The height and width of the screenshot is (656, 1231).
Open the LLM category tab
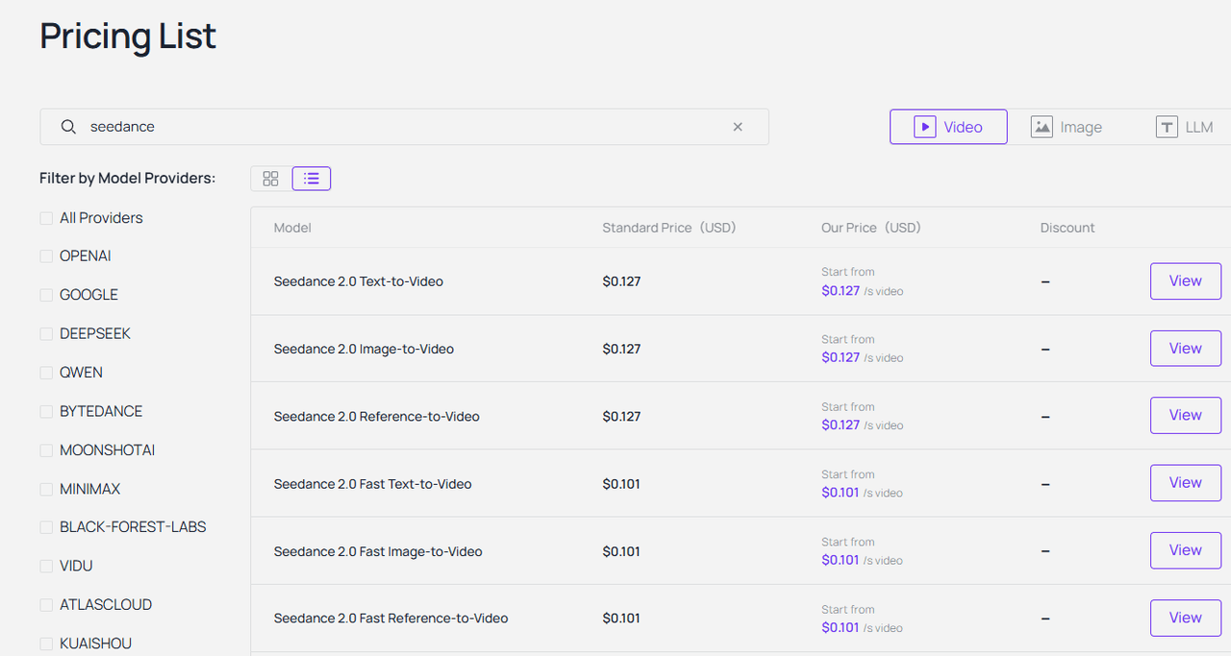pyautogui.click(x=1185, y=127)
